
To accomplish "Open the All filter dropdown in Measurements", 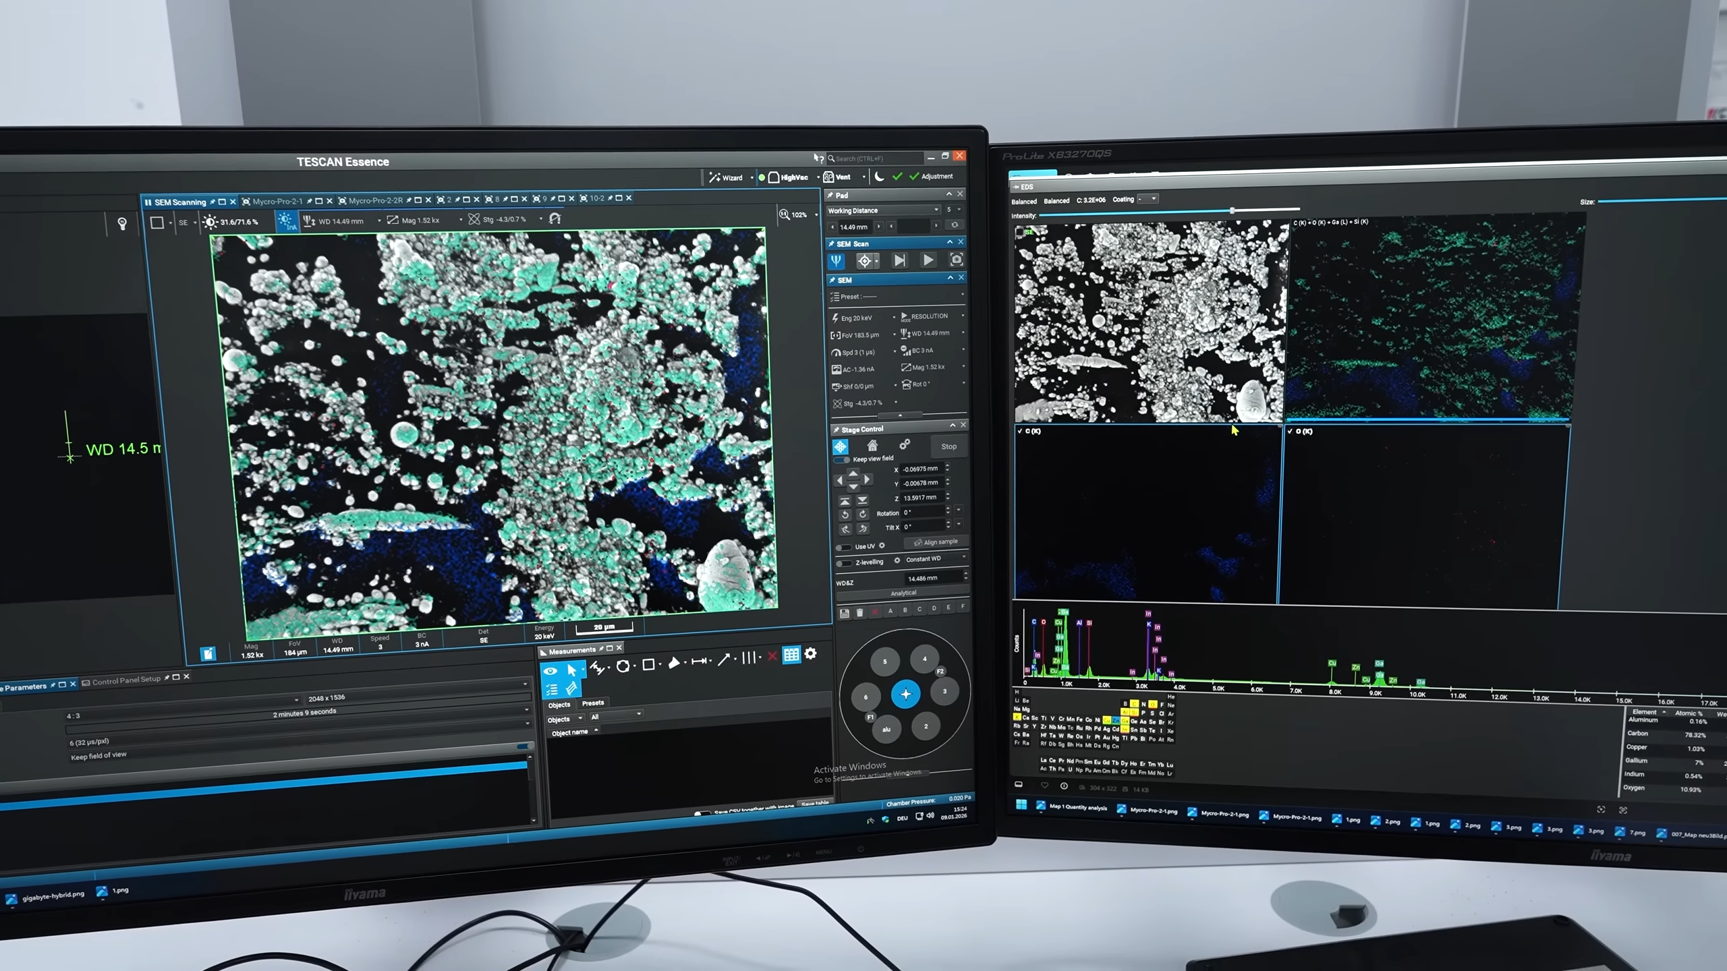I will click(614, 716).
